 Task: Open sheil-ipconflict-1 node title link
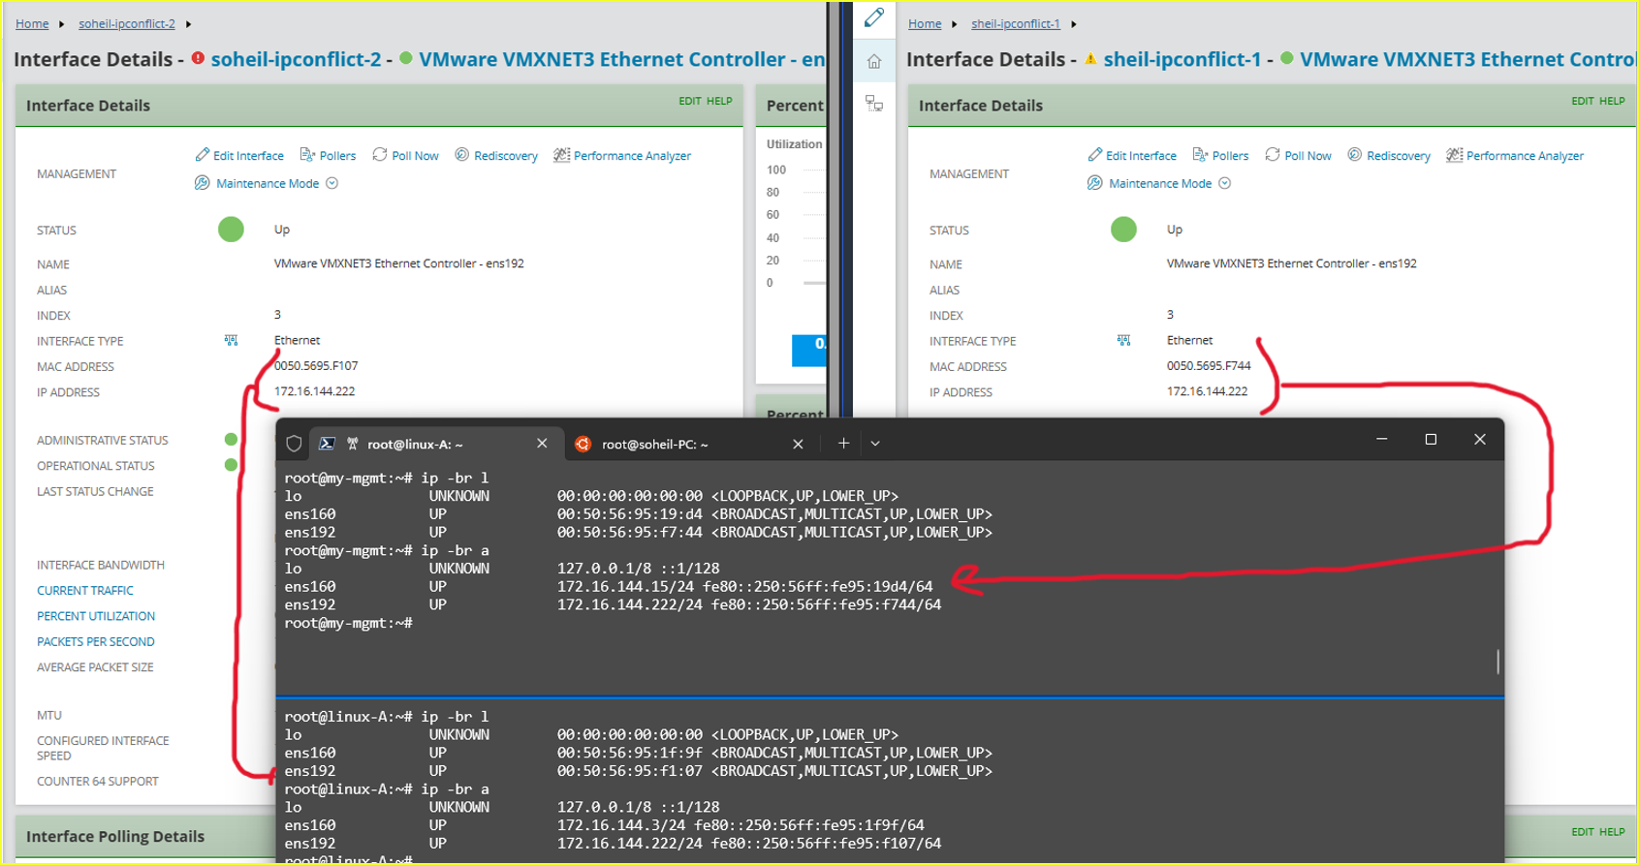[1182, 59]
